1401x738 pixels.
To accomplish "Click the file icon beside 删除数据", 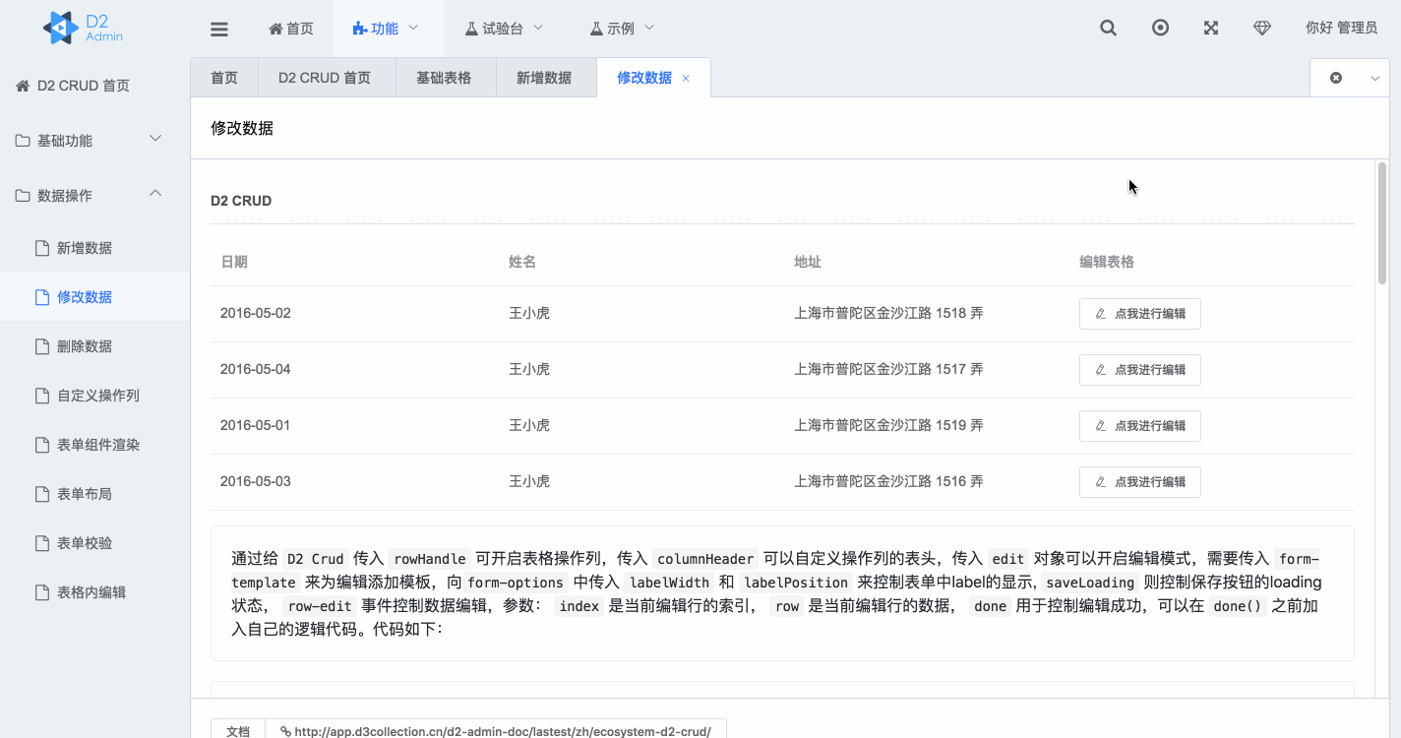I will pyautogui.click(x=42, y=346).
